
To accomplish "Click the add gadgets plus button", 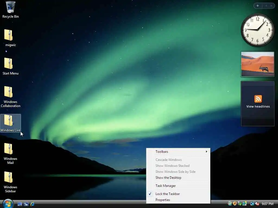I will click(x=258, y=6).
